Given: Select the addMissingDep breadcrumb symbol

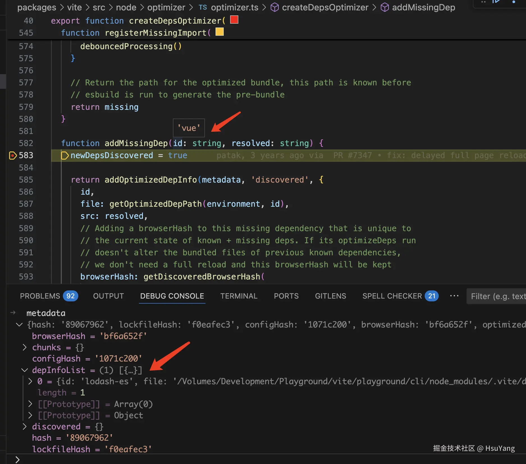Looking at the screenshot, I should tap(418, 7).
